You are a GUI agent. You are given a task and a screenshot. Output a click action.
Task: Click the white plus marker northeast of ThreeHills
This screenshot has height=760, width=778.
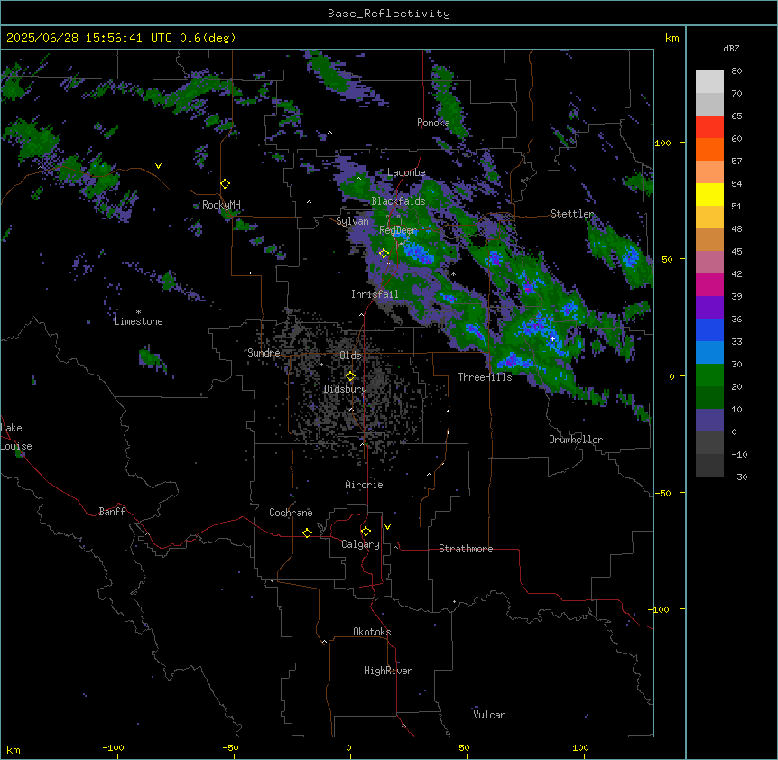coord(552,338)
